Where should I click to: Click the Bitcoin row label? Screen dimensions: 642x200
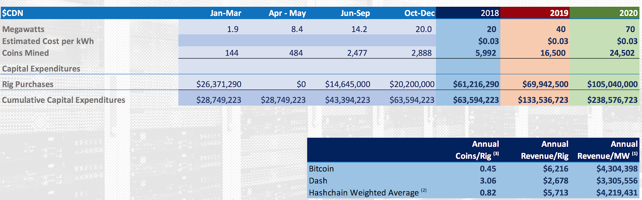coord(321,169)
